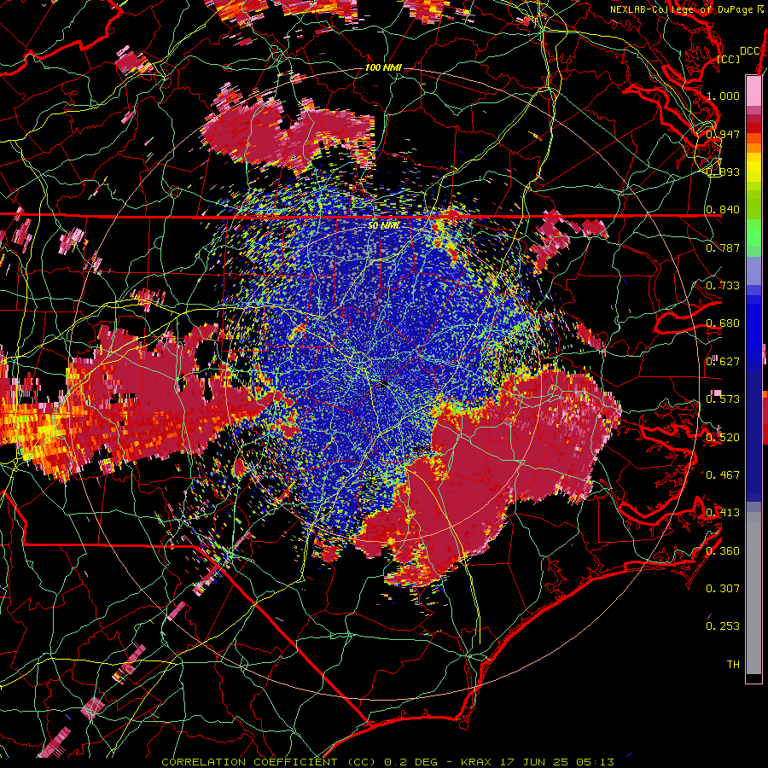
Task: Click the 0.520 scale value
Action: point(723,438)
